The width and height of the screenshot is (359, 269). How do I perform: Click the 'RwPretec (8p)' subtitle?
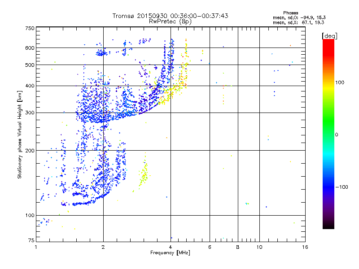tap(170, 22)
